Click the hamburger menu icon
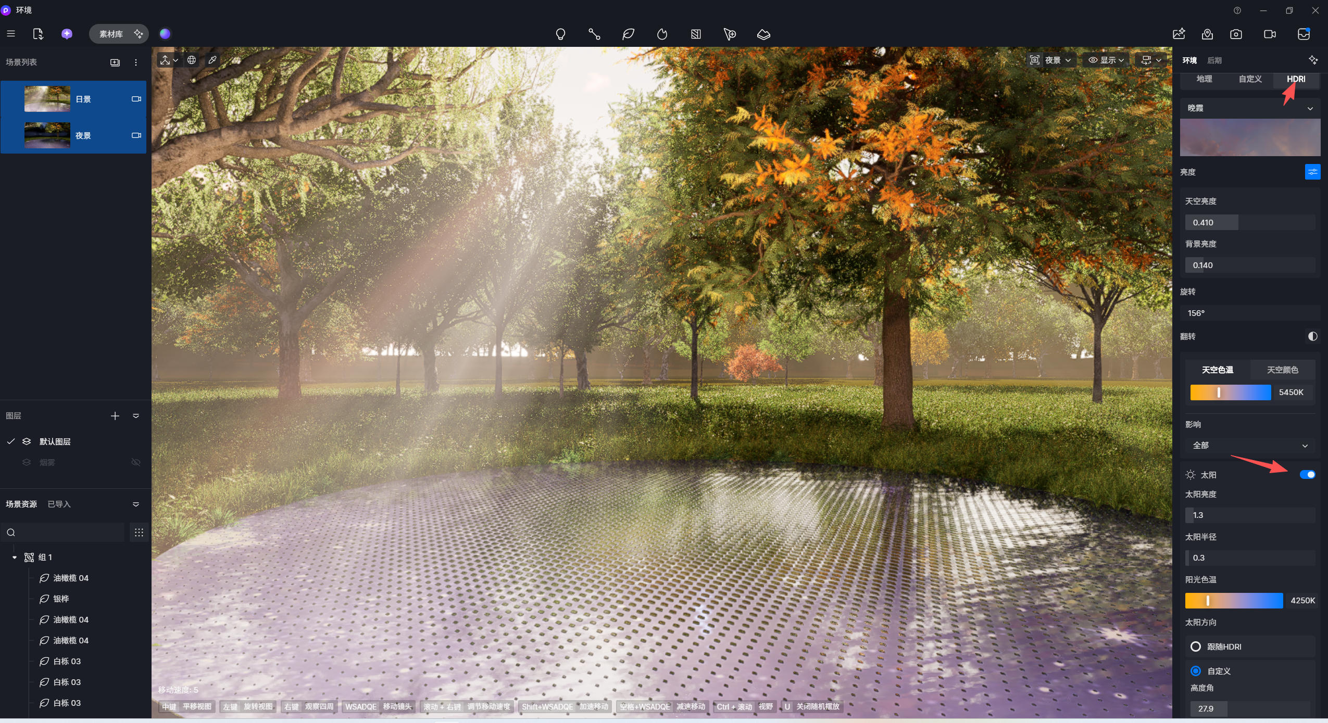1328x723 pixels. coord(11,34)
